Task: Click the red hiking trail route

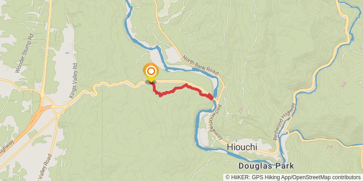Action: [178, 90]
